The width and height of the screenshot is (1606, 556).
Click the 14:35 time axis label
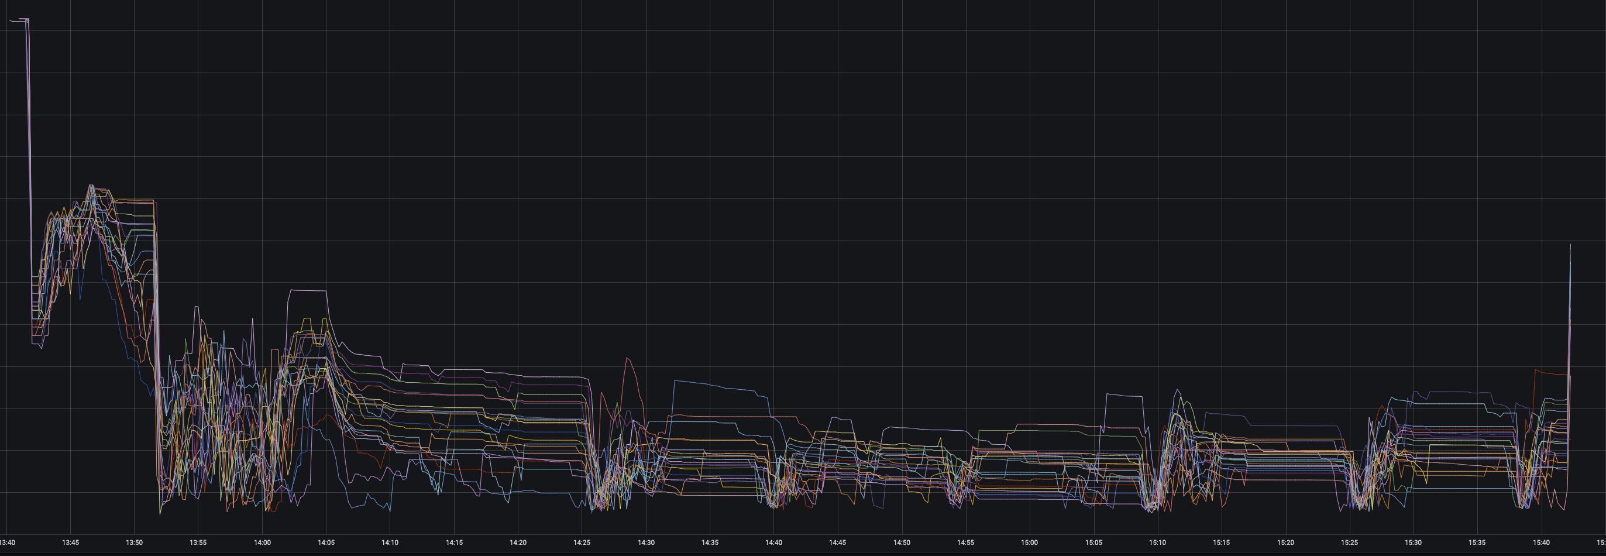(710, 543)
